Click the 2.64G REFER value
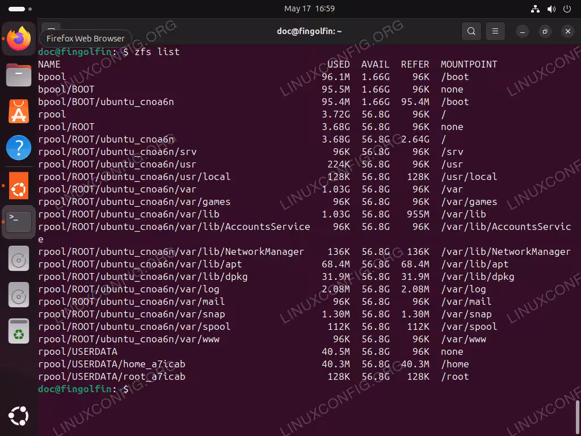The image size is (581, 436). point(415,139)
